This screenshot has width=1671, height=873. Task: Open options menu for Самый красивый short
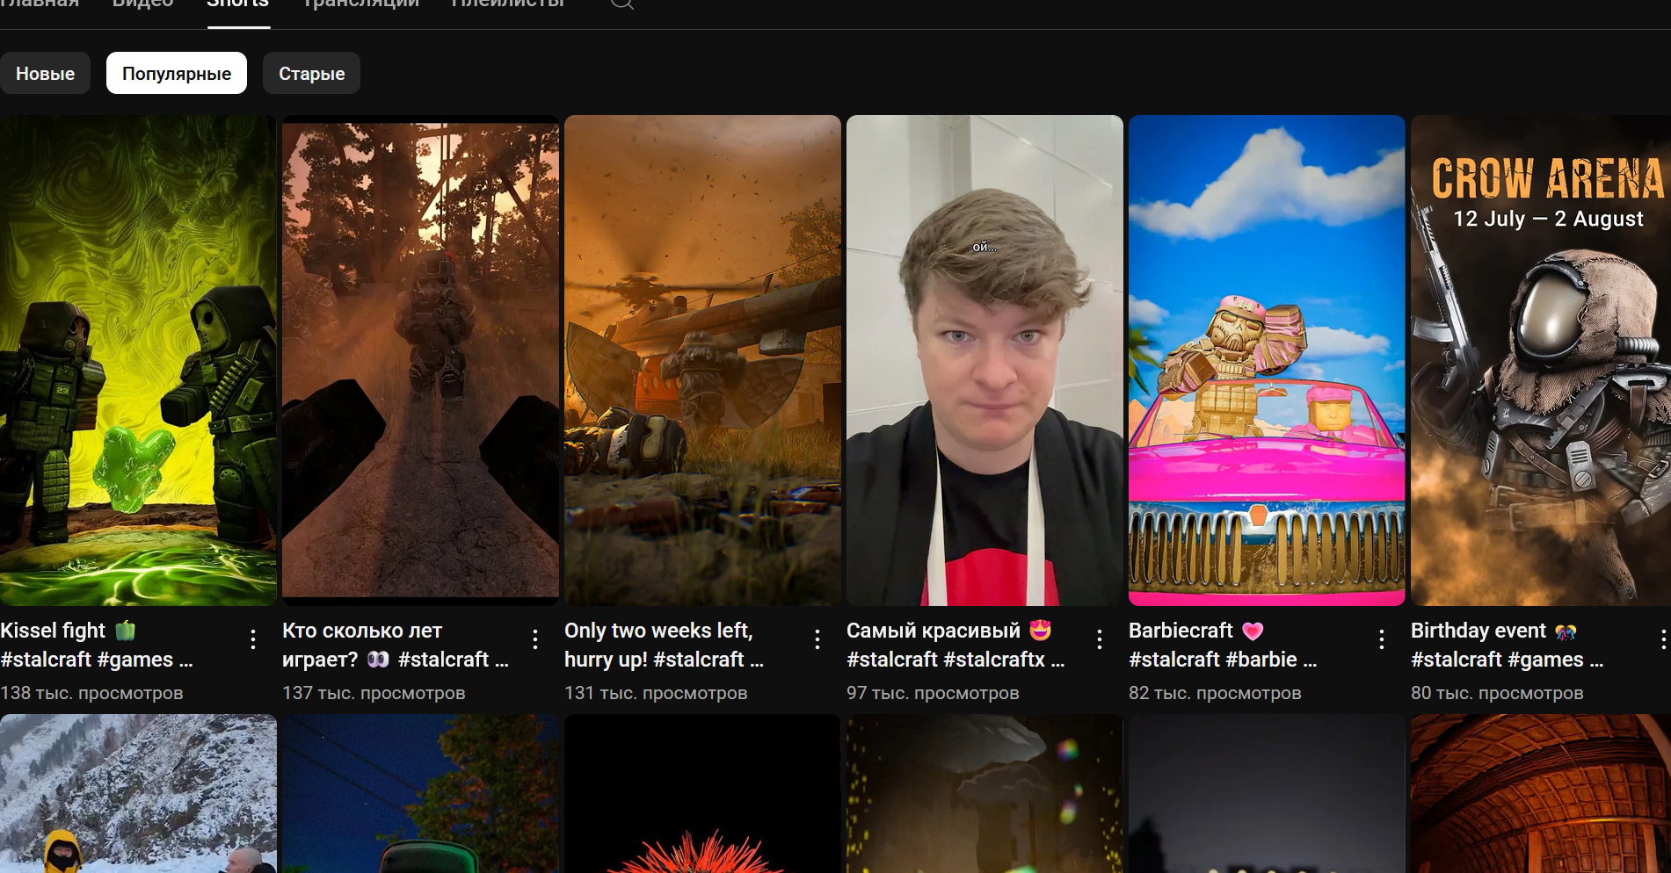point(1100,639)
